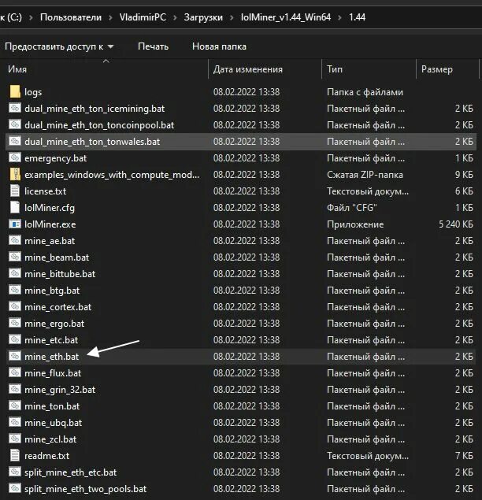Click the mine_etc.bat file icon
Viewport: 482px width, 500px height.
pos(15,340)
